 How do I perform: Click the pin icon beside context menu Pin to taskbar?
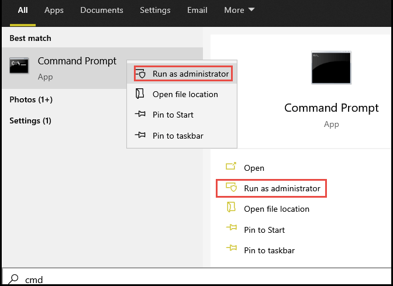click(140, 136)
